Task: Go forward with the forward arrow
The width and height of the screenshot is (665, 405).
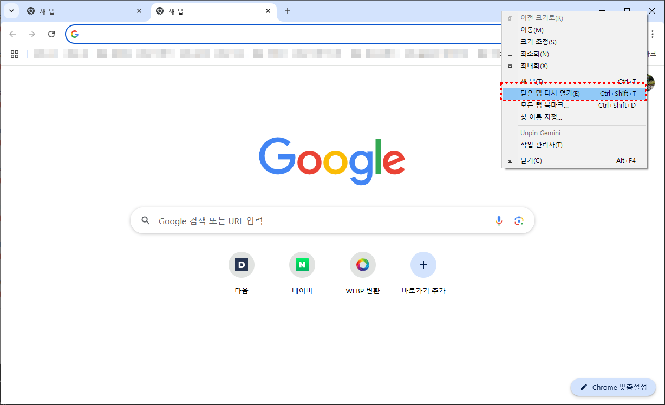Action: point(32,34)
